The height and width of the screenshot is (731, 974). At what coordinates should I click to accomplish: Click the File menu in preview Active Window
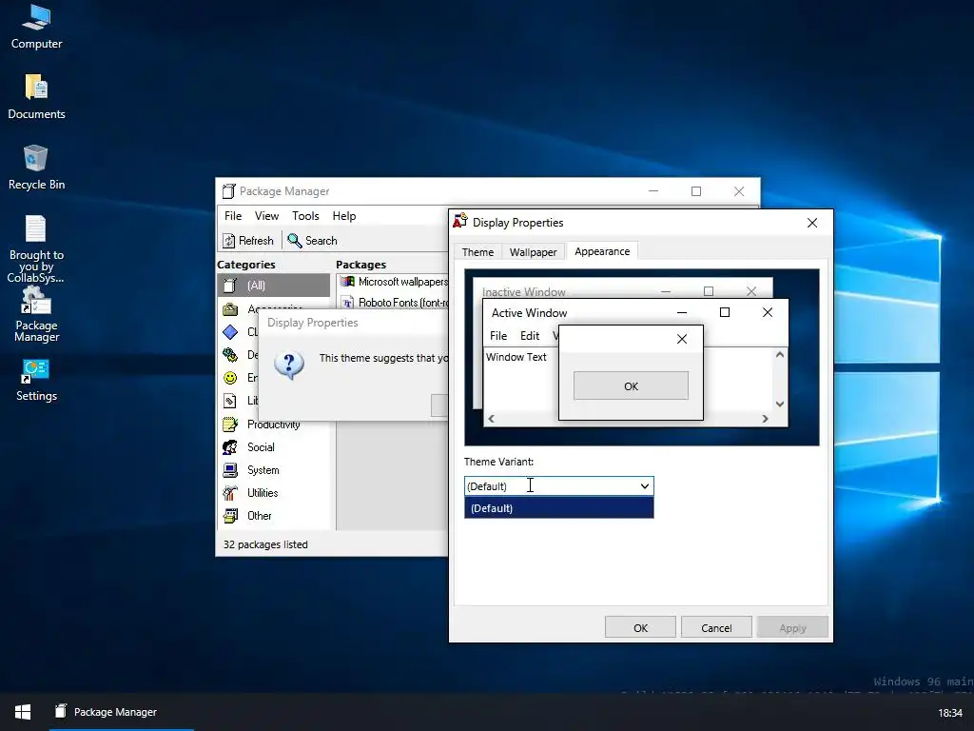(498, 336)
